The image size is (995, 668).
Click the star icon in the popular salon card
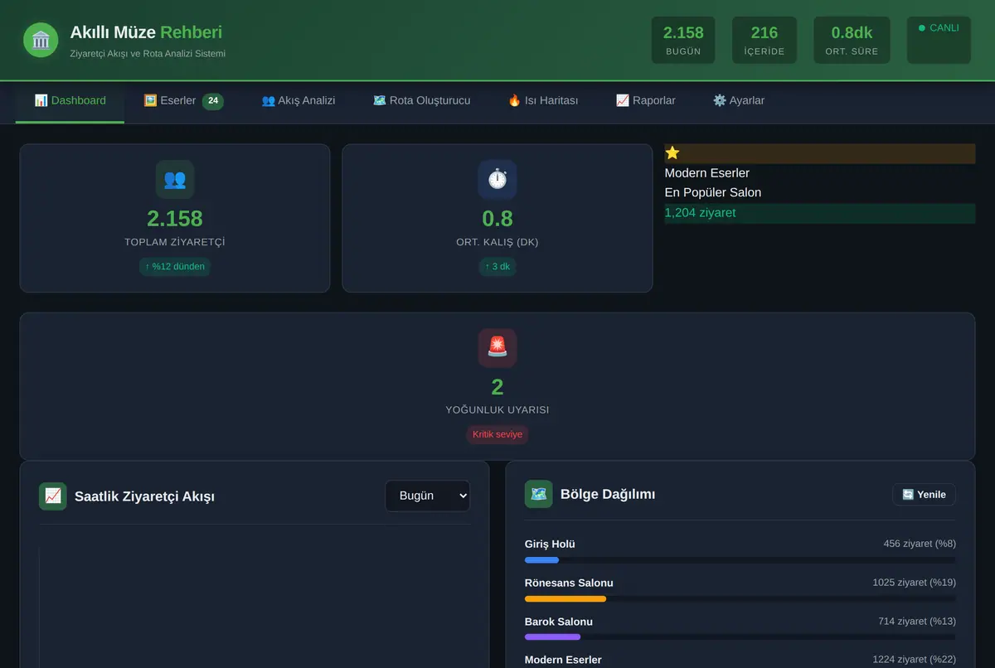pyautogui.click(x=672, y=152)
